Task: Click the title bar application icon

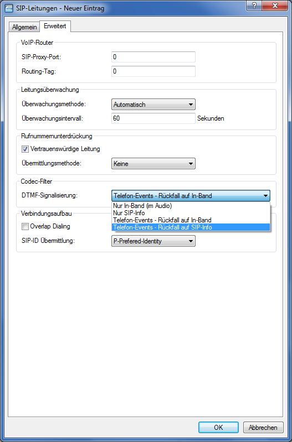Action: click(9, 8)
